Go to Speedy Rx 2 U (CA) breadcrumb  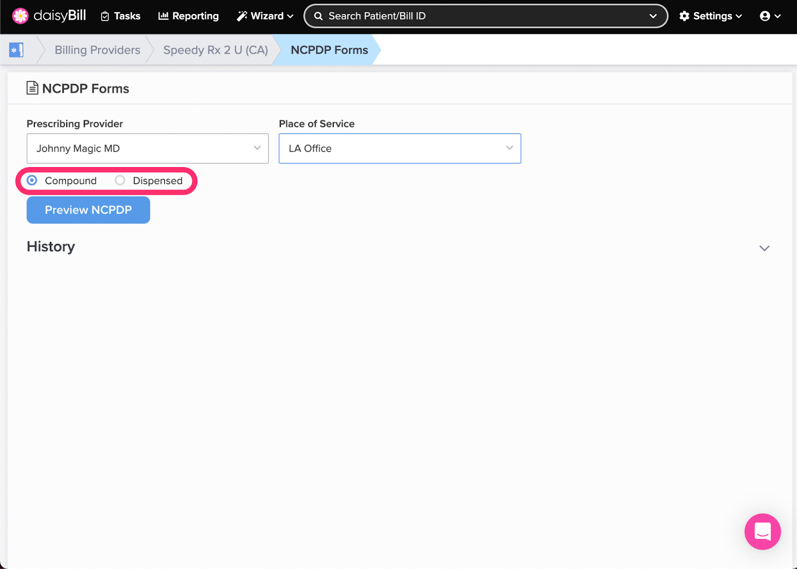click(x=216, y=50)
